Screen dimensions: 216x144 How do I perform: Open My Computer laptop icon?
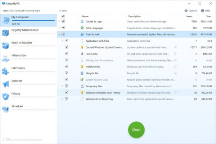[x=6, y=20]
